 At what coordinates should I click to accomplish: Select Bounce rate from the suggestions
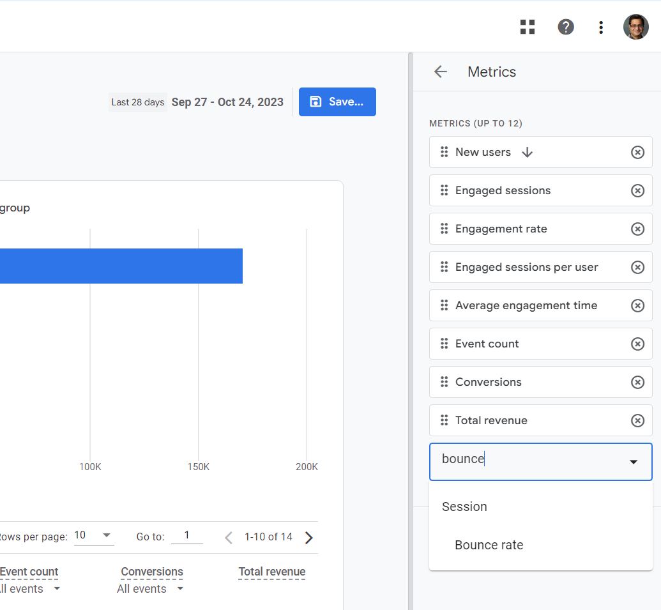point(489,545)
